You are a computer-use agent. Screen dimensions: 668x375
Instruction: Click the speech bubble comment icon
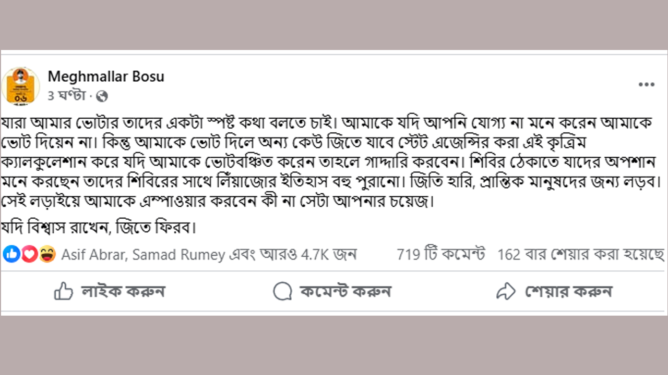pyautogui.click(x=282, y=291)
